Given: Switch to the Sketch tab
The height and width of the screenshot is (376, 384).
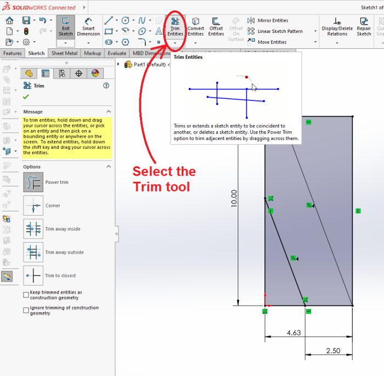Looking at the screenshot, I should point(36,53).
